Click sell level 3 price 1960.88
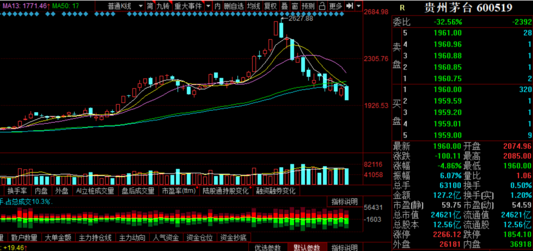Viewport: 533px width, 251px height. pos(448,56)
